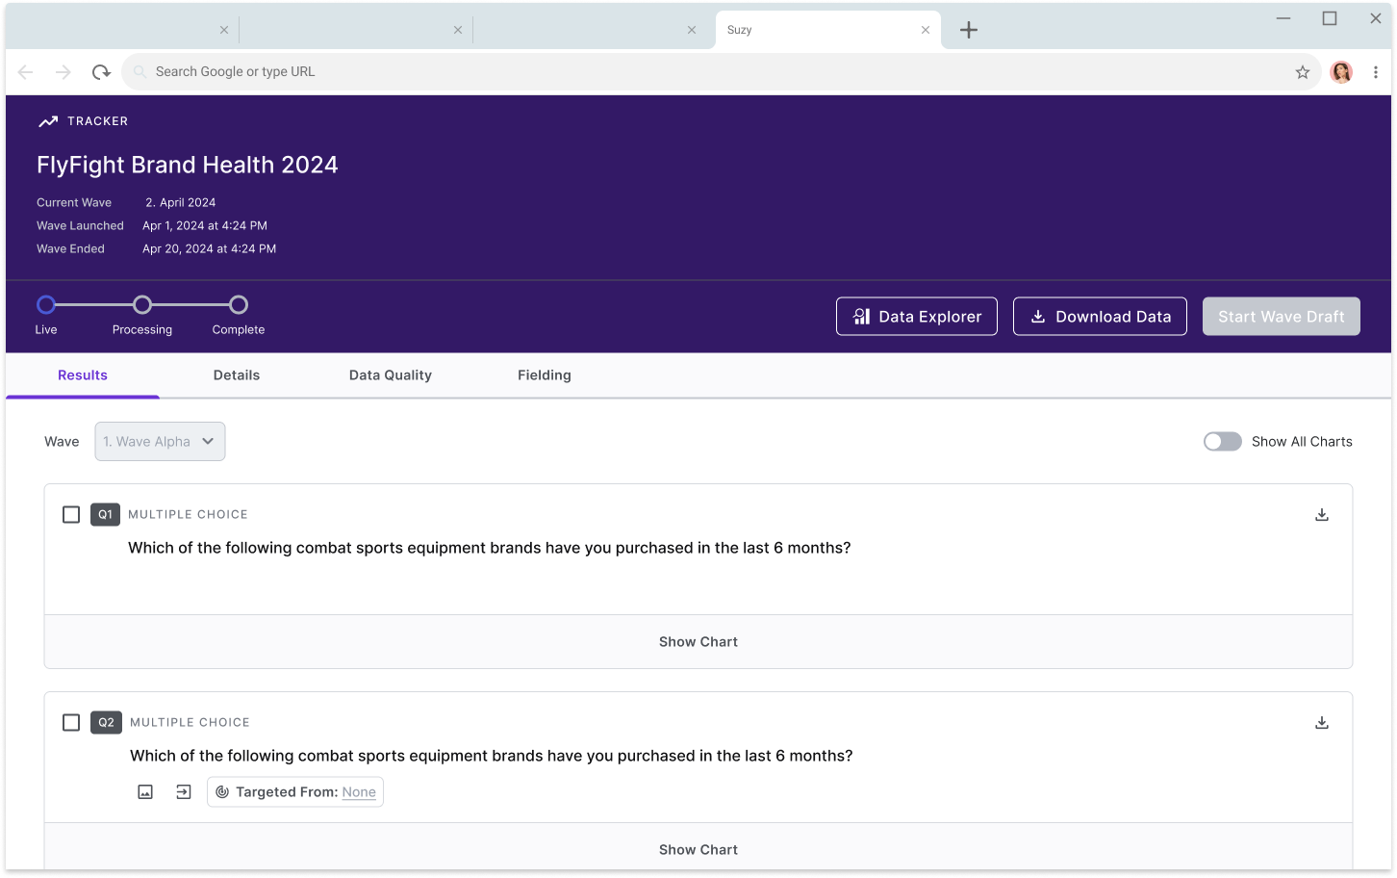Click the Download Data button
1397x878 pixels.
click(1100, 317)
